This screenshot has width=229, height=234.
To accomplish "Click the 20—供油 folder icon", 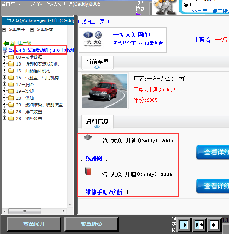I will click(11, 98).
